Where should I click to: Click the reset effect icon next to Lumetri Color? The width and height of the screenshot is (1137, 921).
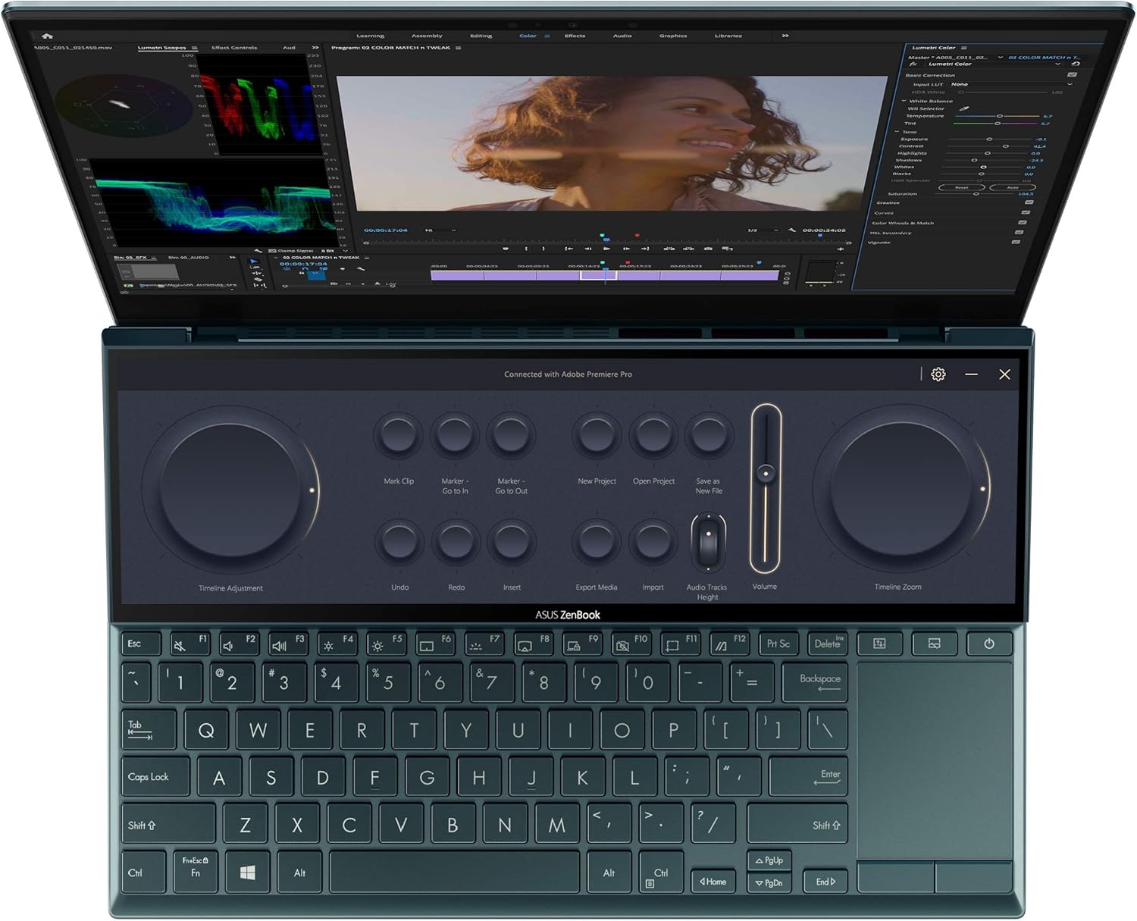1076,64
